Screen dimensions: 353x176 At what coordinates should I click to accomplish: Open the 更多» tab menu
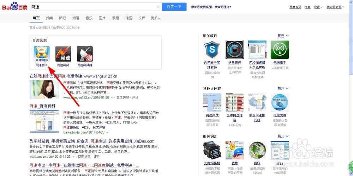(x=155, y=18)
